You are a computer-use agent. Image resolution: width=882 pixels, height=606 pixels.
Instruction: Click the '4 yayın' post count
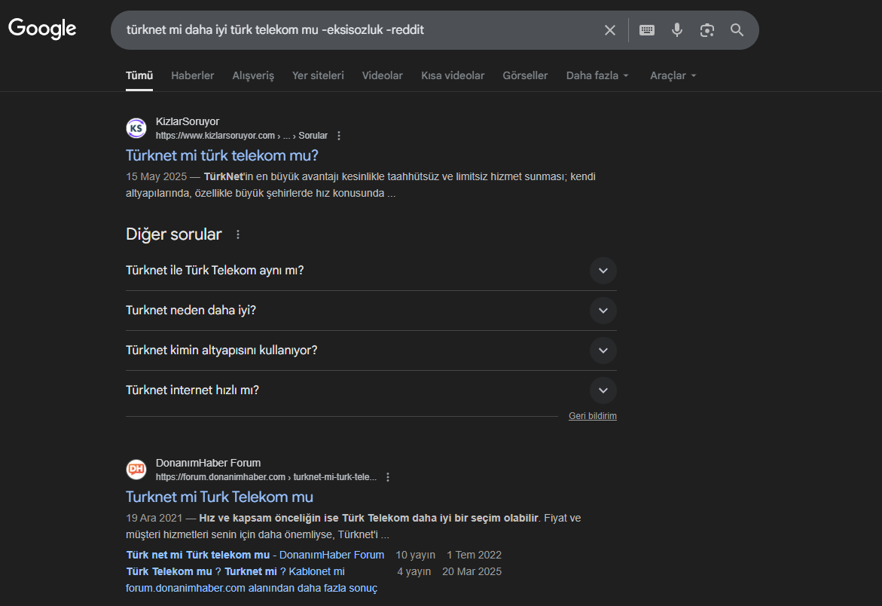pyautogui.click(x=414, y=571)
